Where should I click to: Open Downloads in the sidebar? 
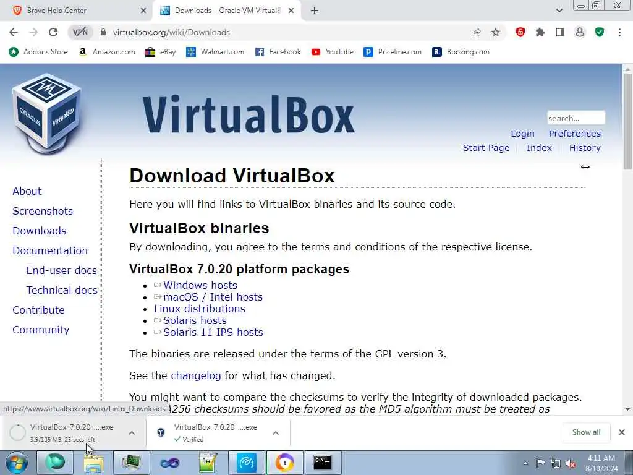pyautogui.click(x=40, y=231)
